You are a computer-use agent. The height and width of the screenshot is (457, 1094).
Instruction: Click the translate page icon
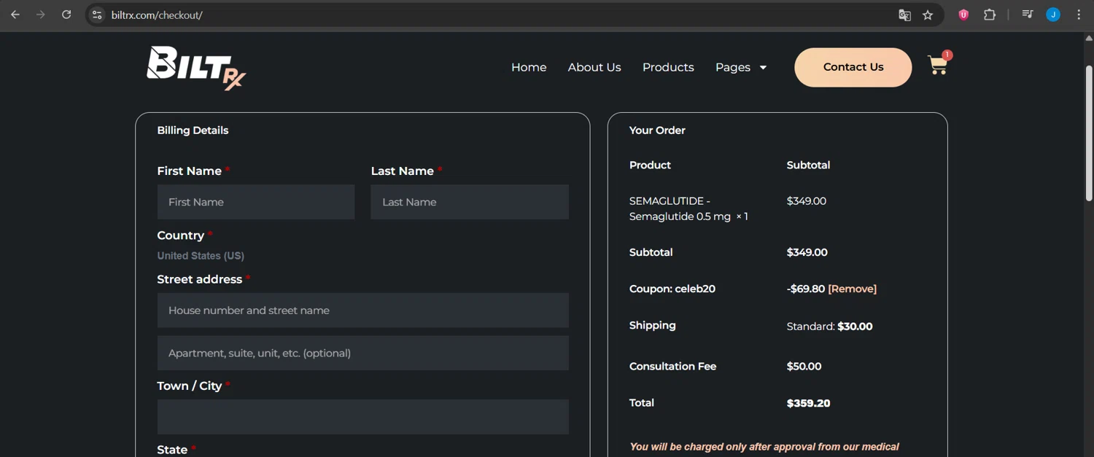904,15
